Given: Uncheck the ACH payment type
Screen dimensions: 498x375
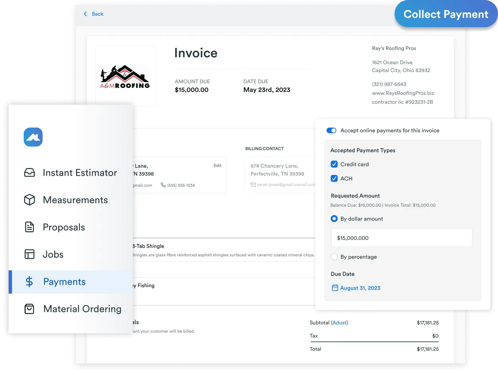Looking at the screenshot, I should pyautogui.click(x=334, y=178).
